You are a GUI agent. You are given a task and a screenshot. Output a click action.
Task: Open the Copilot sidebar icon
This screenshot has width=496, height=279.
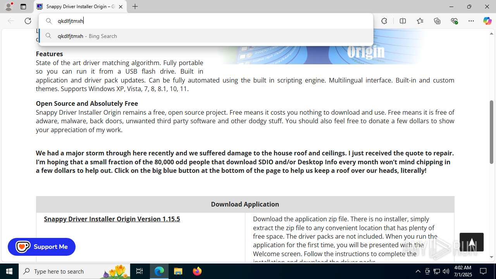click(487, 21)
